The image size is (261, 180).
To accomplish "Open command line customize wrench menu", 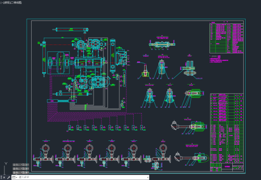I will [x=8, y=178].
